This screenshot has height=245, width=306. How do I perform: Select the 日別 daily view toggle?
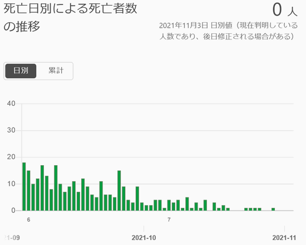tap(21, 71)
